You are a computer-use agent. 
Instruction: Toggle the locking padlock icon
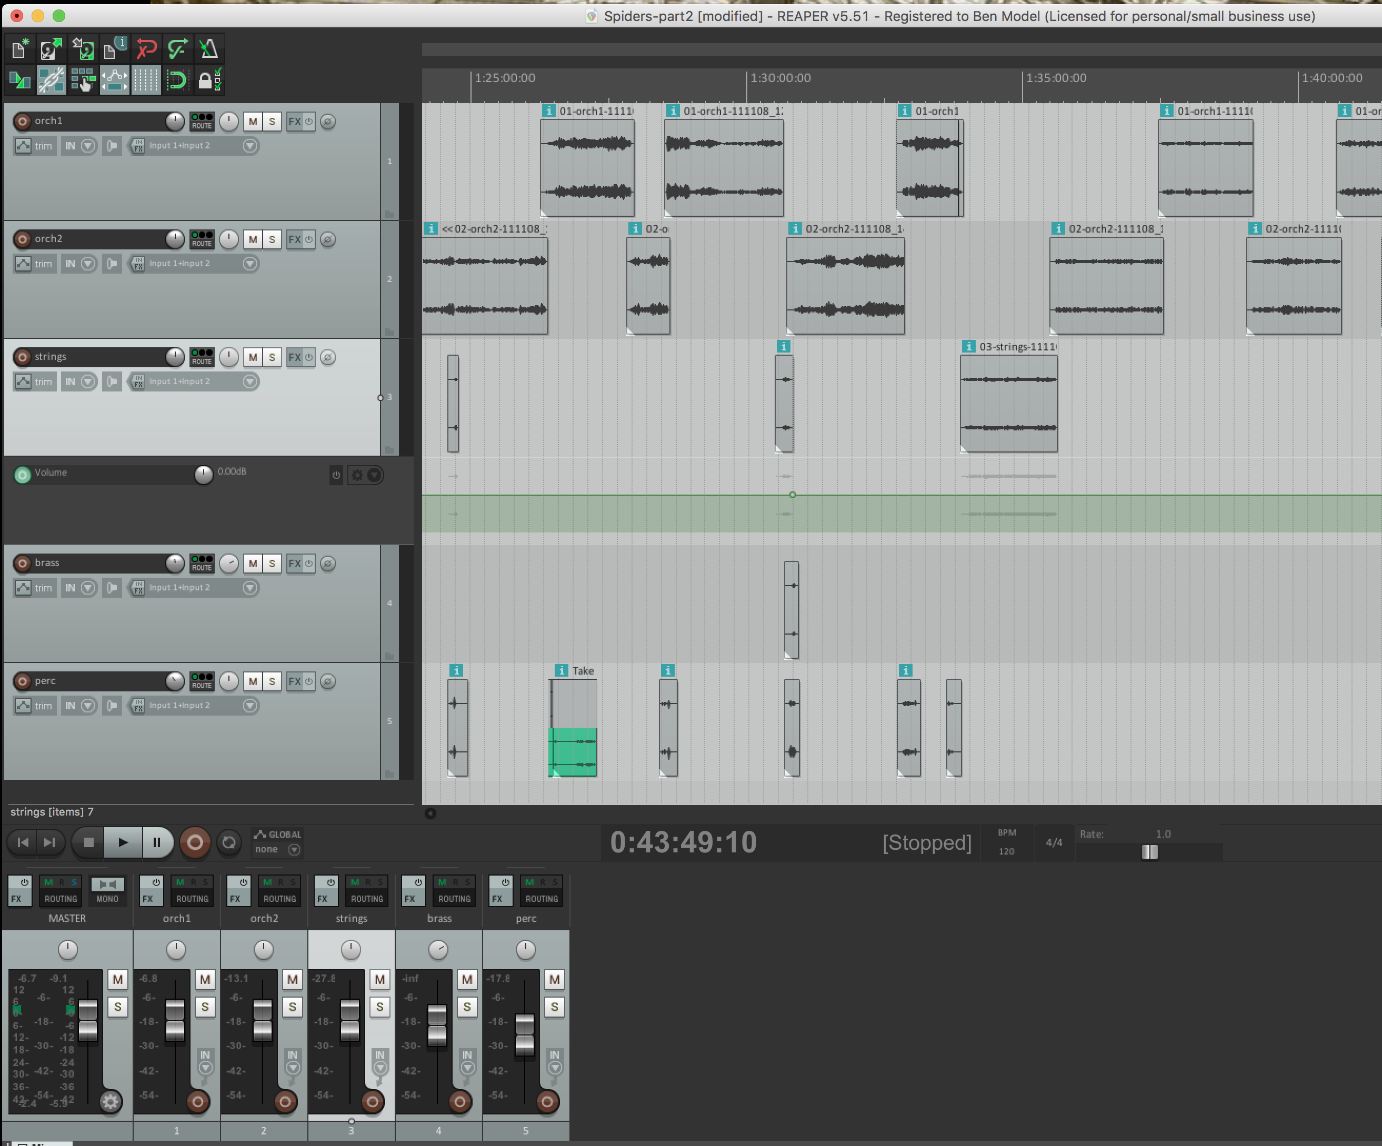point(209,81)
